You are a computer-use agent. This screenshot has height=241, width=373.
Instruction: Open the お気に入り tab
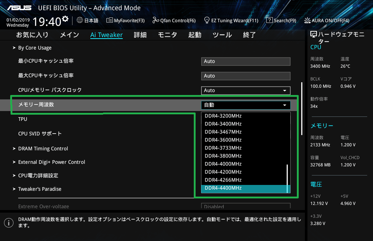pos(32,35)
